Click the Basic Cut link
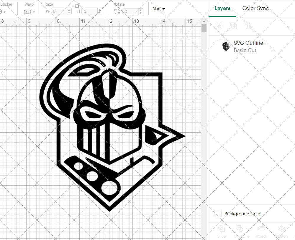The image size is (295, 240). pos(245,50)
